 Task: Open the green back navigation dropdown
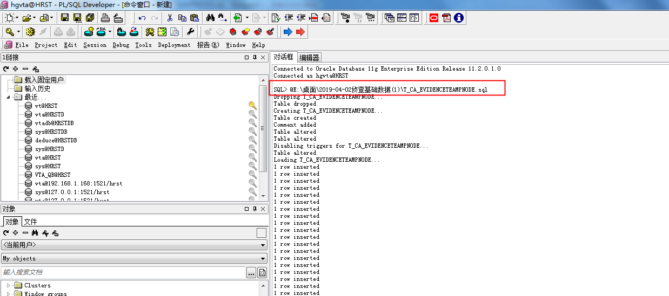tap(247, 18)
